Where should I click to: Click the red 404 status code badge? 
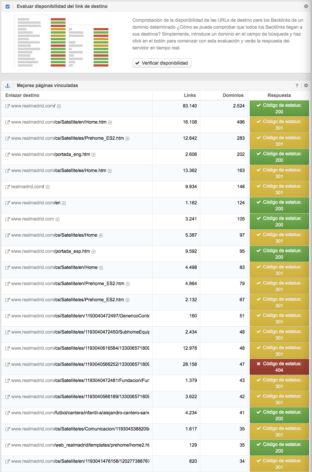279,367
